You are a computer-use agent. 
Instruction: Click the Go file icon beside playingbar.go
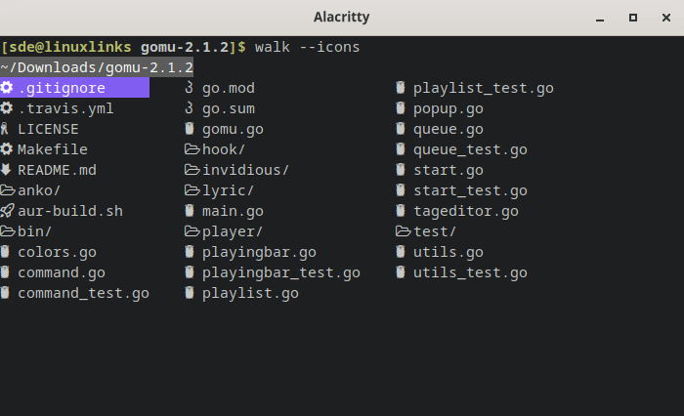tap(190, 252)
